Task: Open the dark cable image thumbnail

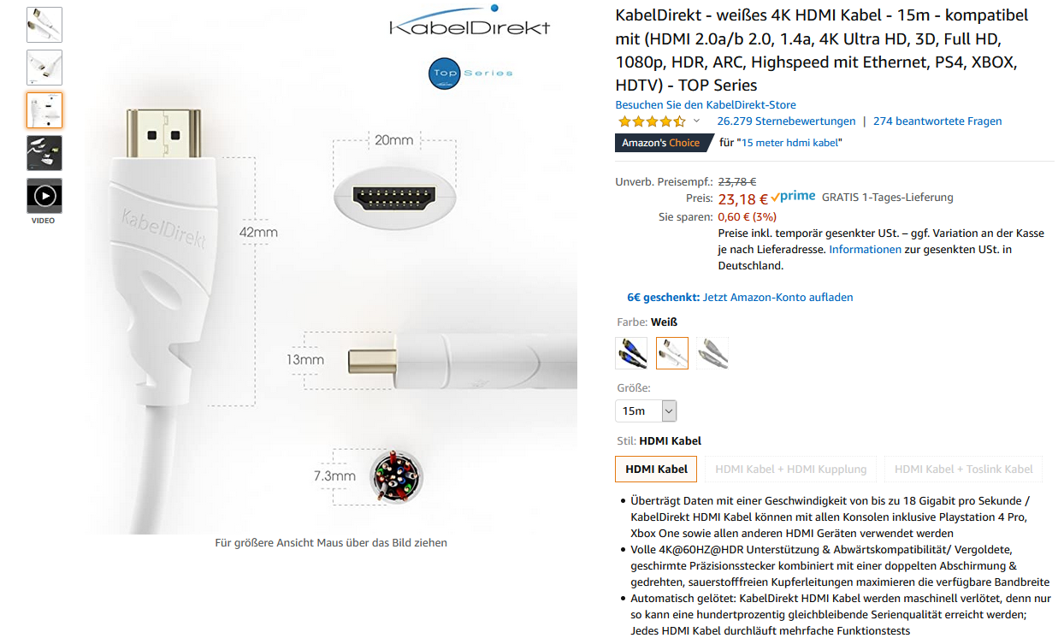Action: click(44, 153)
